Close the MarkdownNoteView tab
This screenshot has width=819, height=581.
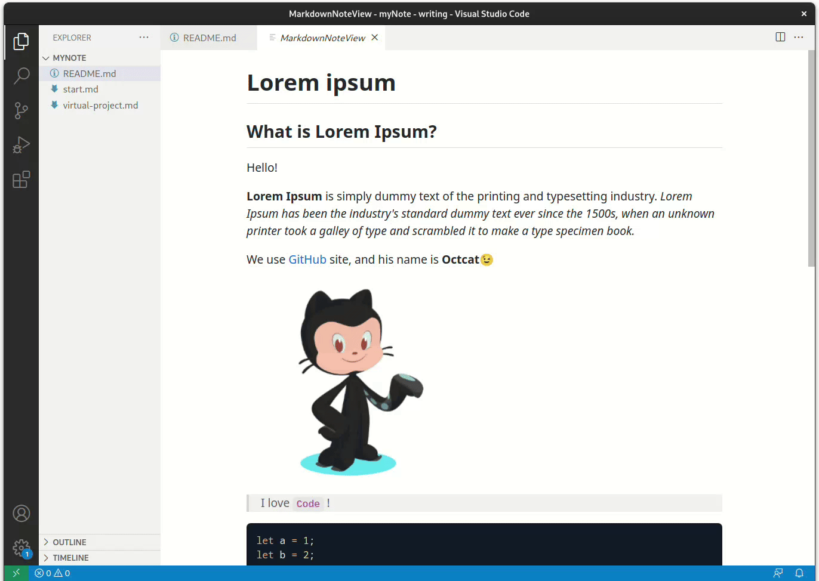375,38
